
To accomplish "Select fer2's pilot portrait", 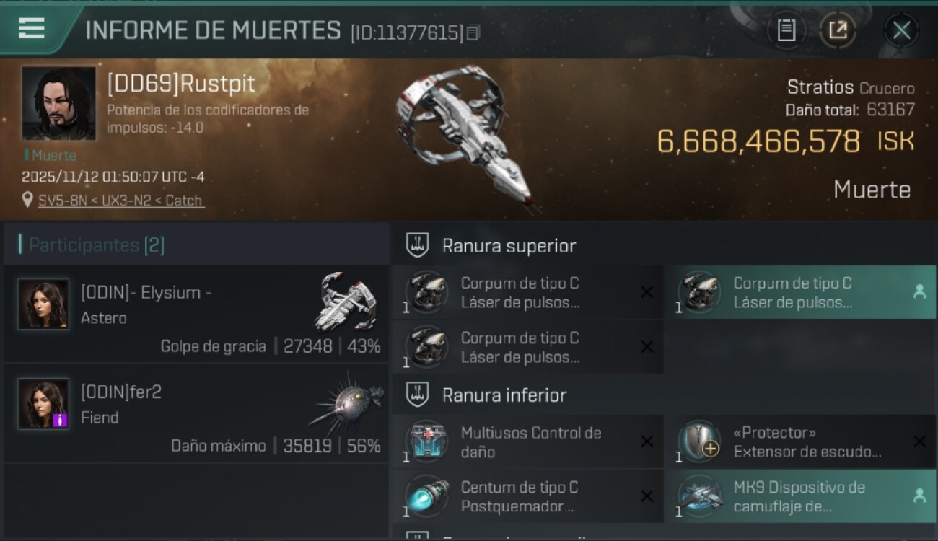I will click(43, 403).
